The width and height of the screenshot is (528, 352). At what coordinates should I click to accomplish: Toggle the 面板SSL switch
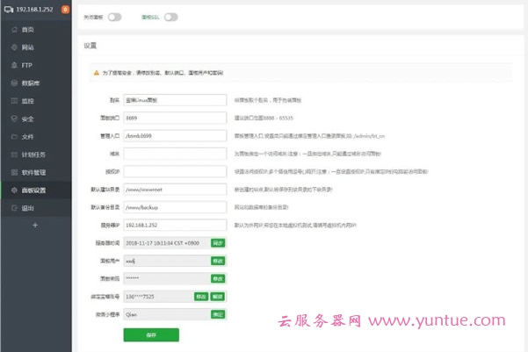click(x=170, y=17)
